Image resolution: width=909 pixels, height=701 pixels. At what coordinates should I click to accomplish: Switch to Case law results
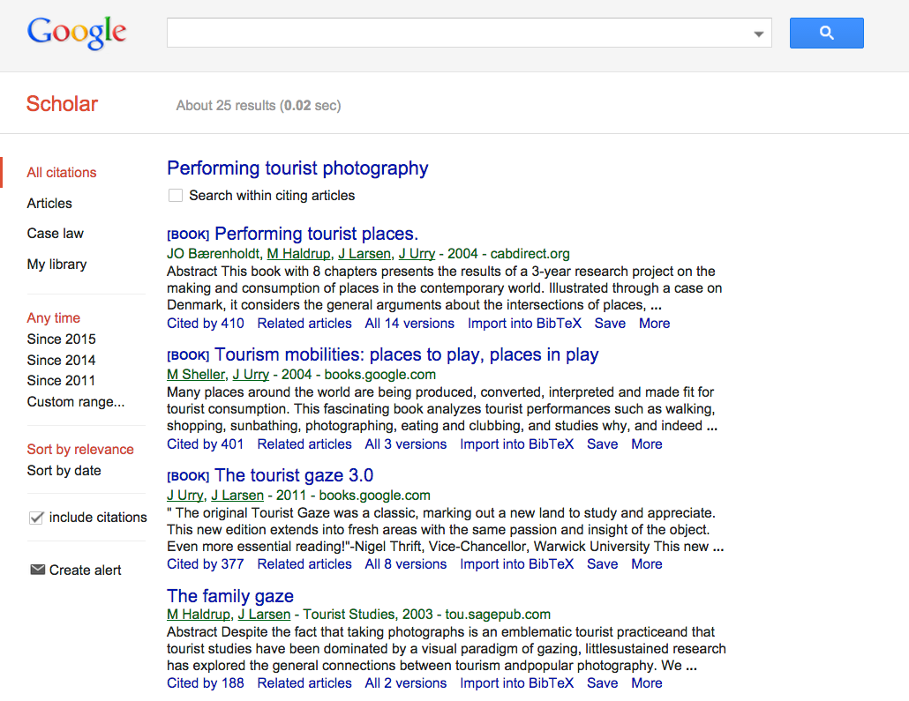coord(55,233)
